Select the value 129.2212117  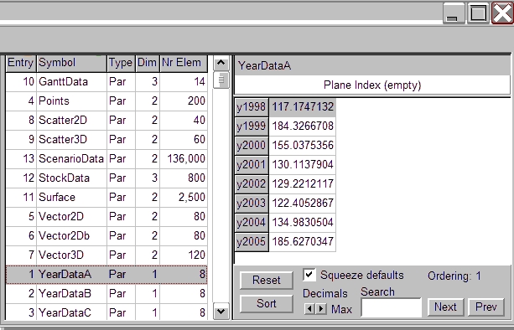(302, 184)
